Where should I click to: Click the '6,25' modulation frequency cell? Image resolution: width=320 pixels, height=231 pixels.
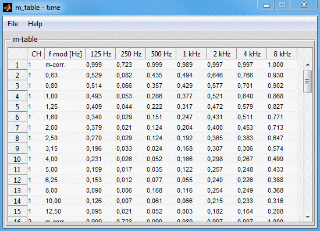coord(65,180)
